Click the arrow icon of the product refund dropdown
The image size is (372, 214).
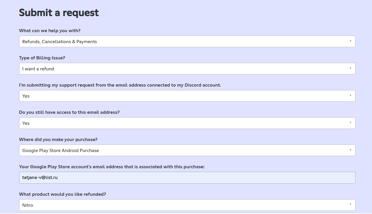(350, 205)
